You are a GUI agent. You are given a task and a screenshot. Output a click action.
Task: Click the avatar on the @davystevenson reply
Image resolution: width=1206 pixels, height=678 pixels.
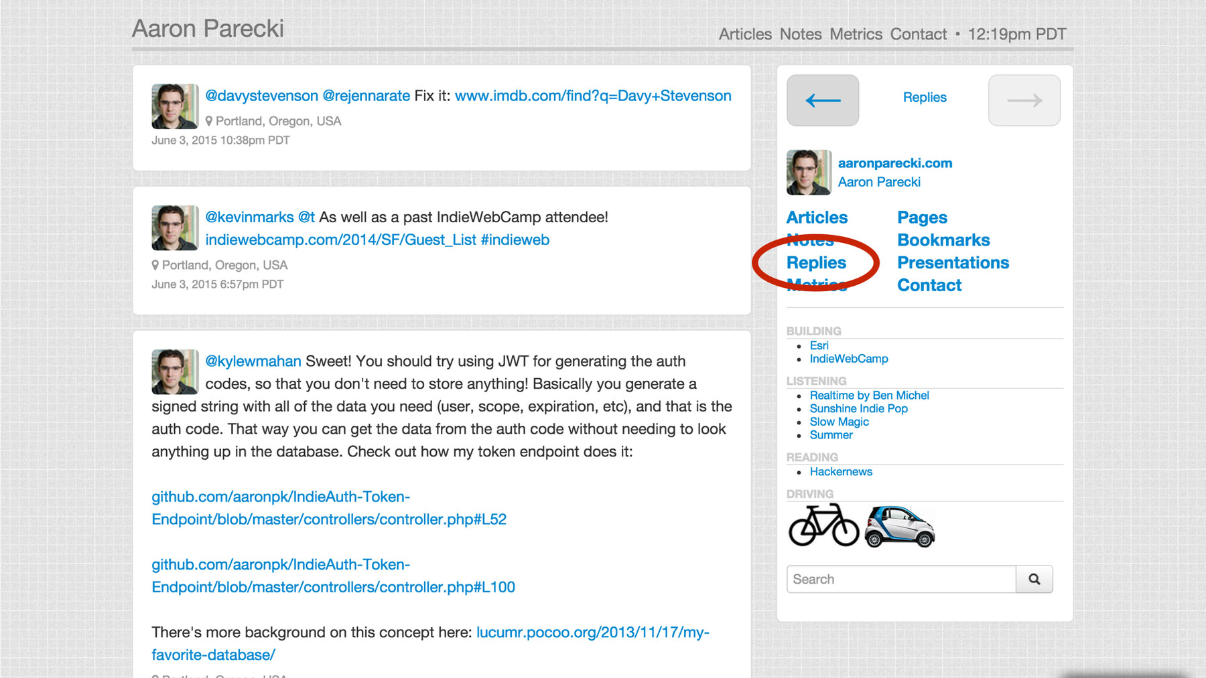174,106
